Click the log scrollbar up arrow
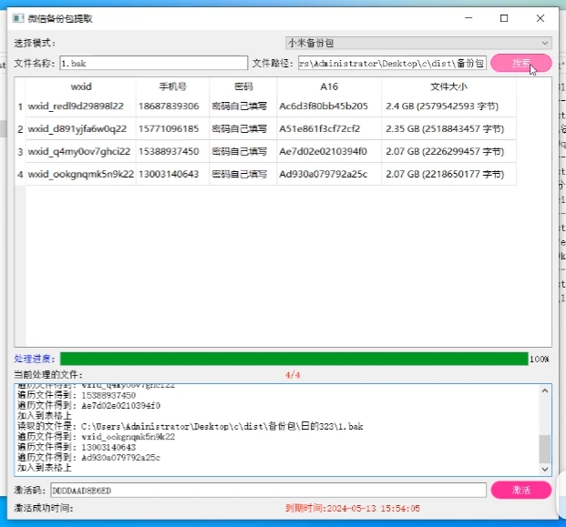 pos(545,390)
